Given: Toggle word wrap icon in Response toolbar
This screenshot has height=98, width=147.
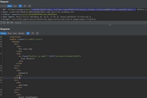Looking at the screenshot, I should pos(28,33).
